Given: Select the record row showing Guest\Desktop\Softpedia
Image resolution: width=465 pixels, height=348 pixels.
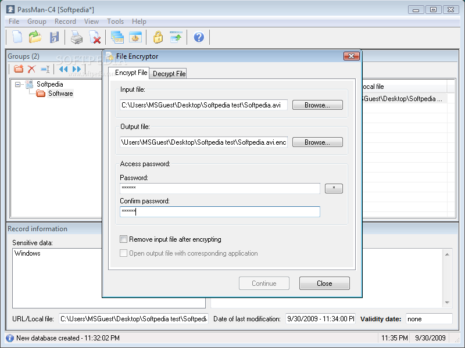Looking at the screenshot, I should point(405,99).
